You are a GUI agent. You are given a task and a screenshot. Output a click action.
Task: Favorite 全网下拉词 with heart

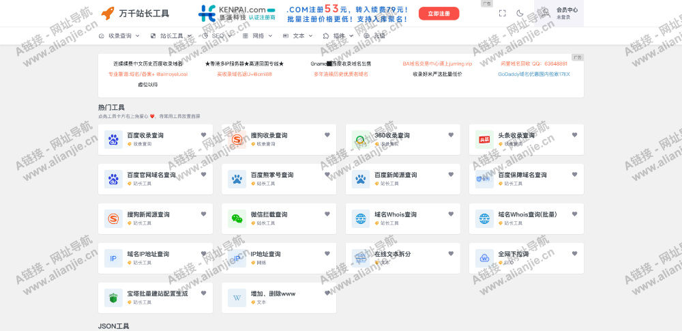574,254
